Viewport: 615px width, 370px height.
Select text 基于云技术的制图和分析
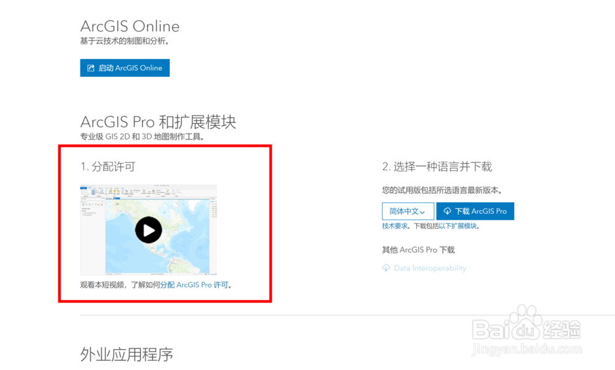point(124,41)
